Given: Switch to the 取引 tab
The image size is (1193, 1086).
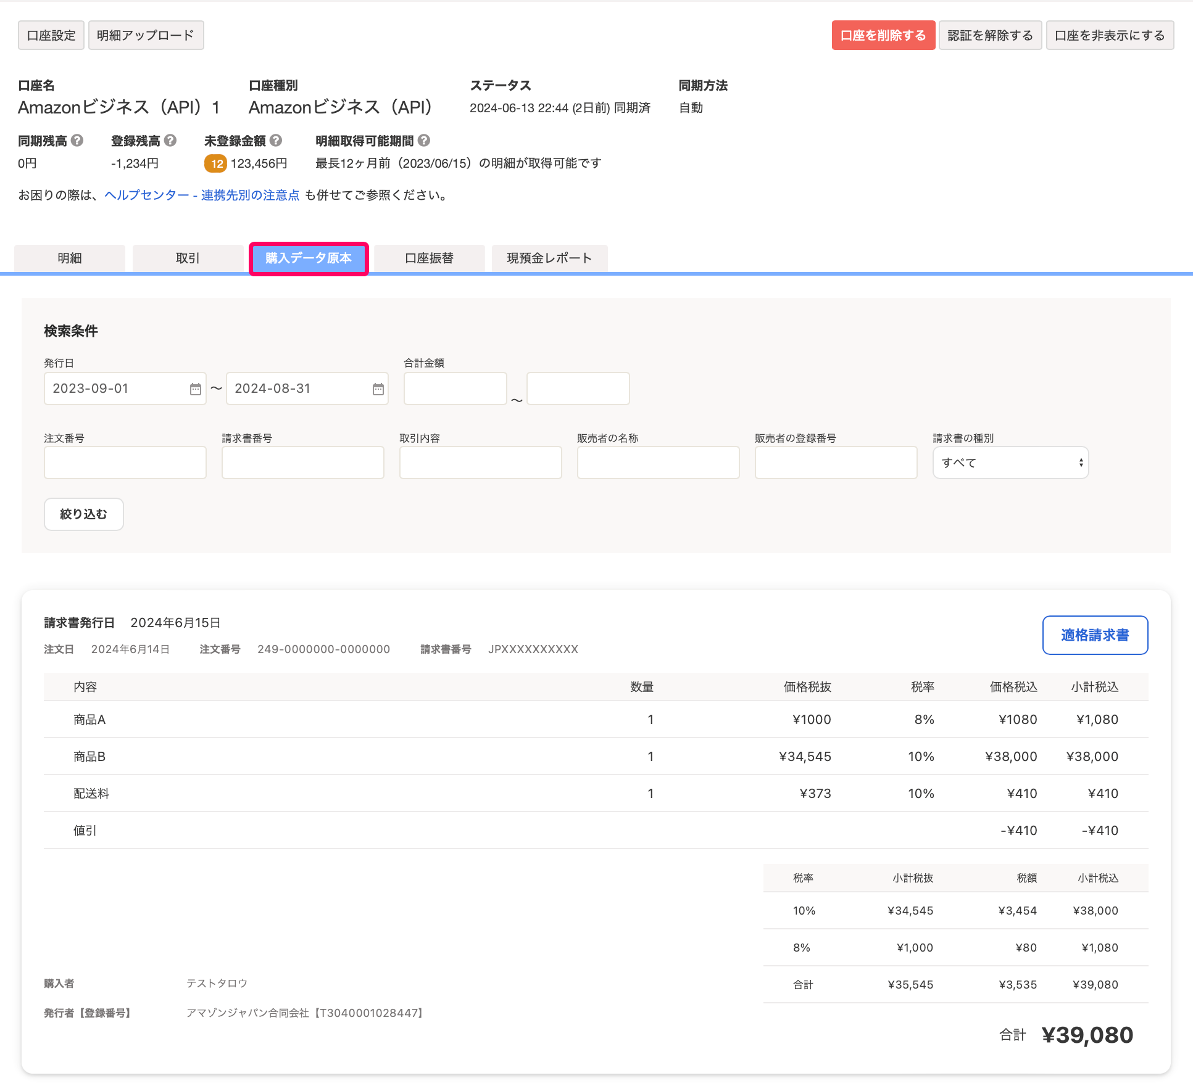Looking at the screenshot, I should click(188, 258).
